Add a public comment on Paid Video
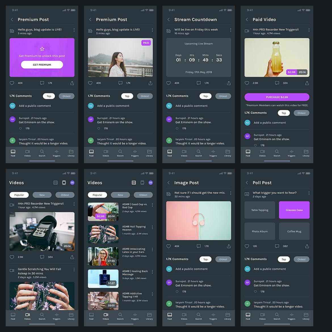The image size is (332, 332). (x=270, y=123)
